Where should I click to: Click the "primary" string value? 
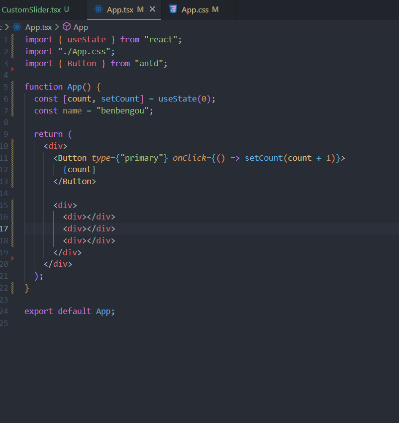[x=142, y=158]
